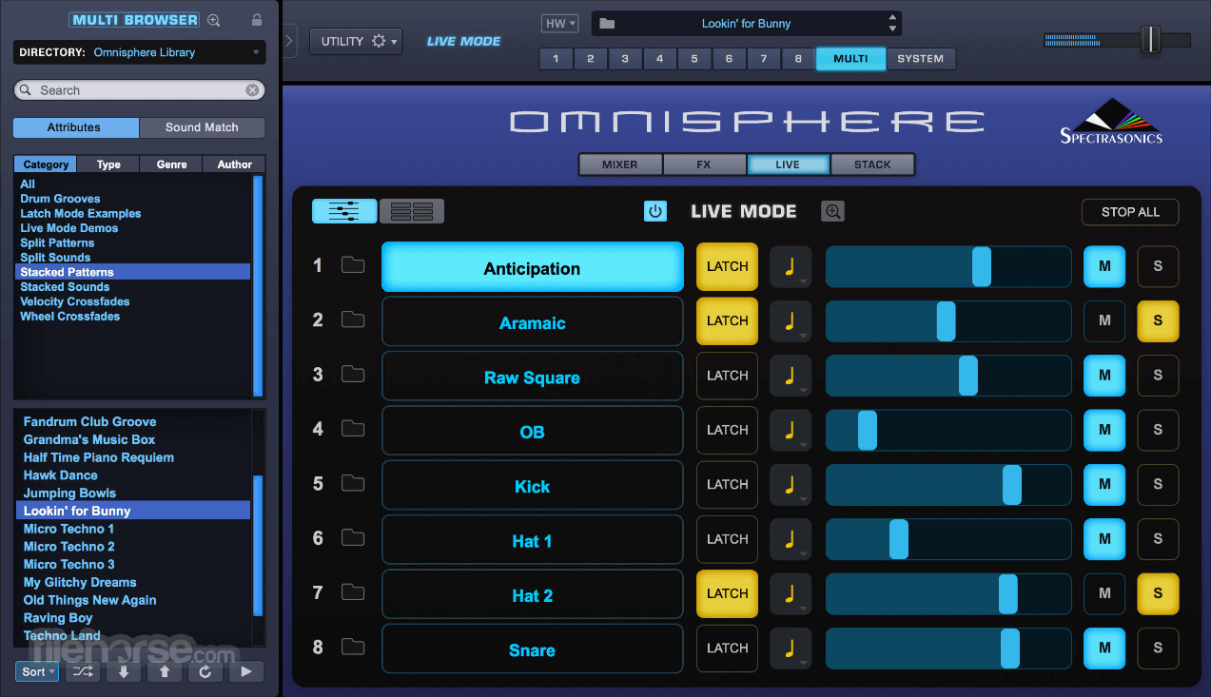The height and width of the screenshot is (697, 1211).
Task: Switch to the FX tab
Action: tap(704, 165)
